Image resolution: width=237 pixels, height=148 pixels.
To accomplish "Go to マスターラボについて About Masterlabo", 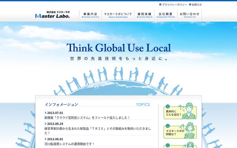I will coord(118,16).
